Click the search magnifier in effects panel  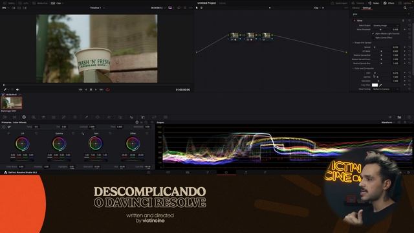click(x=405, y=8)
